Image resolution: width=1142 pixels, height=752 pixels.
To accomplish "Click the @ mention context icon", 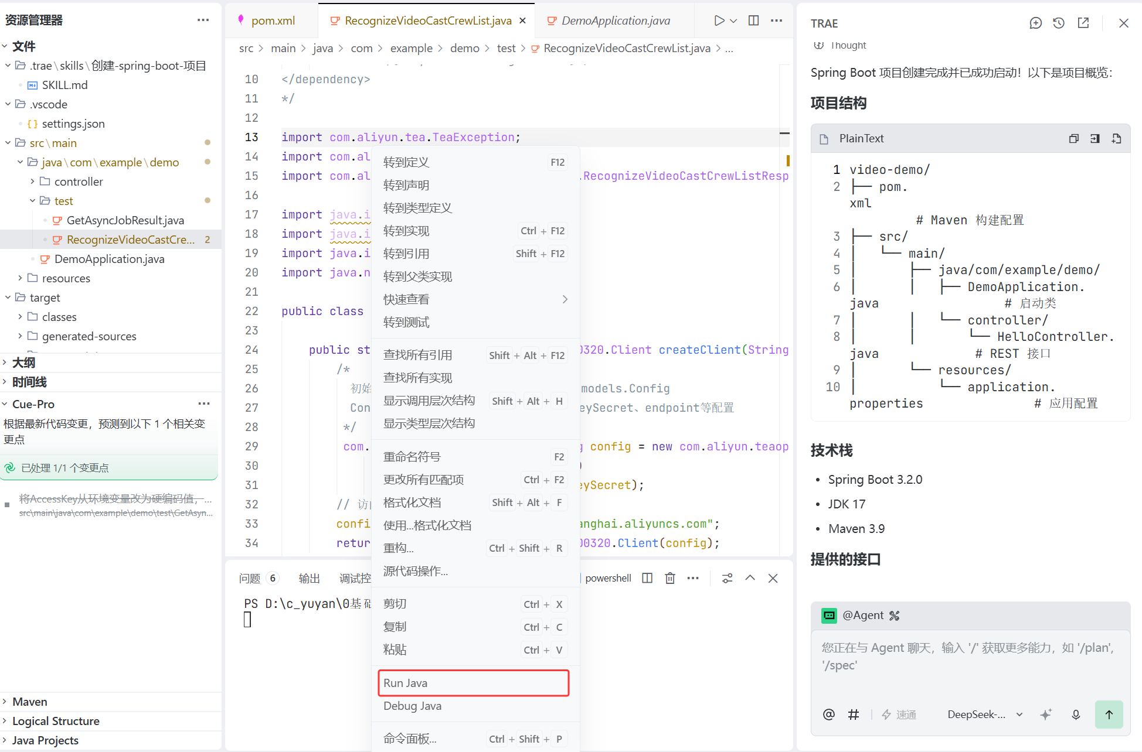I will (x=829, y=715).
